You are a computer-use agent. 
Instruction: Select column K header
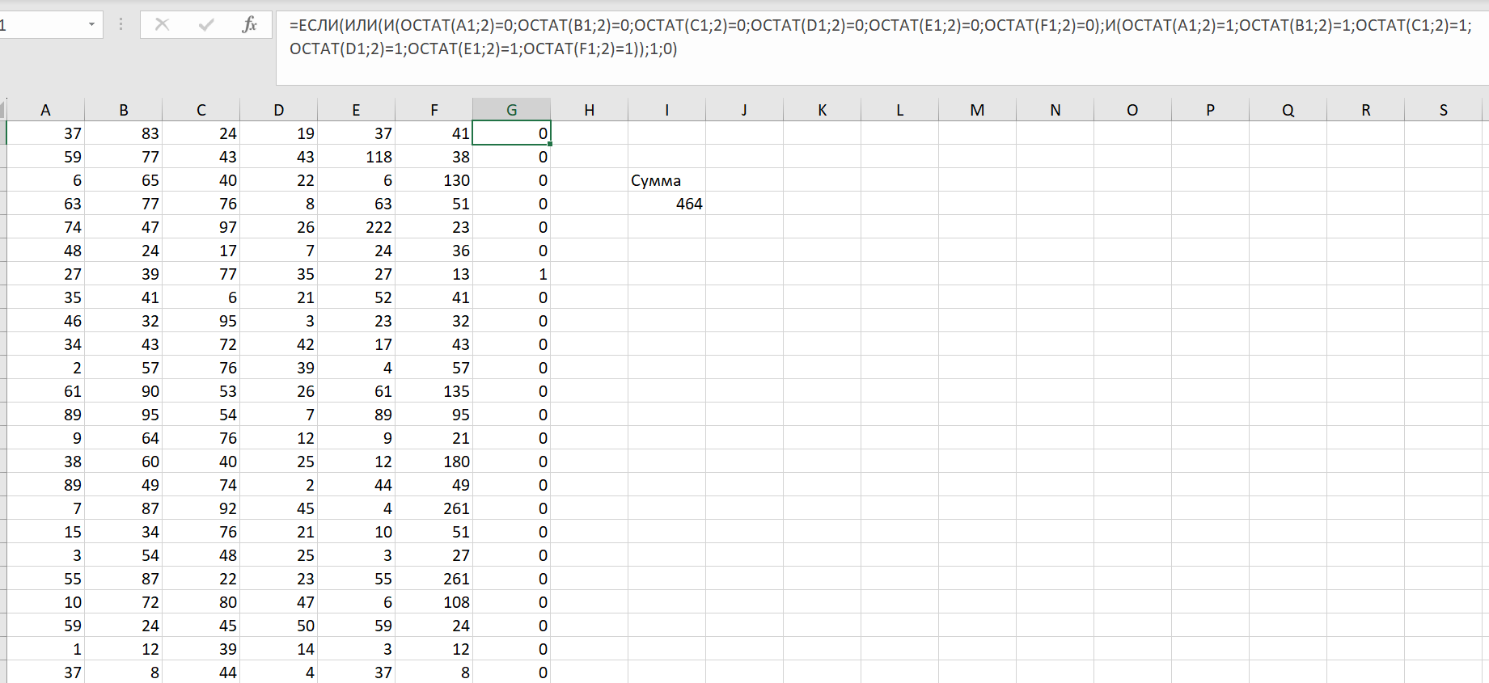[x=822, y=110]
